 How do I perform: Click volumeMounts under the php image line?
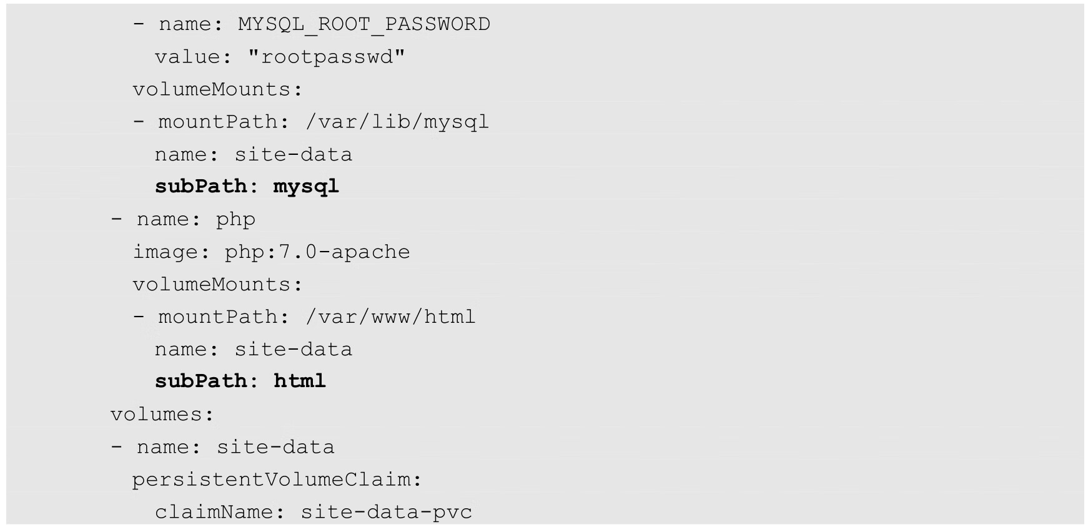click(217, 284)
